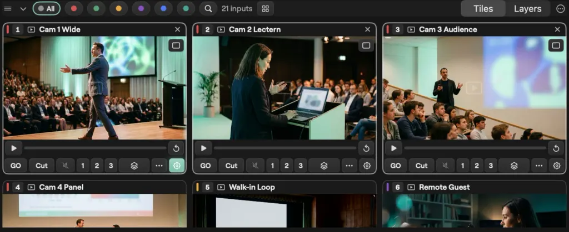Open settings gear on Cam 2 Lectern

(x=367, y=166)
